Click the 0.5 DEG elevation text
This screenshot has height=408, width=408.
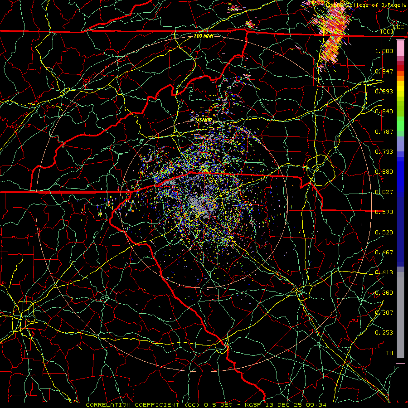pyautogui.click(x=219, y=405)
